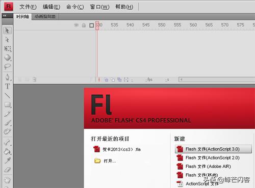Select the Line tool
Image resolution: width=255 pixels, height=188 pixels.
click(8, 95)
